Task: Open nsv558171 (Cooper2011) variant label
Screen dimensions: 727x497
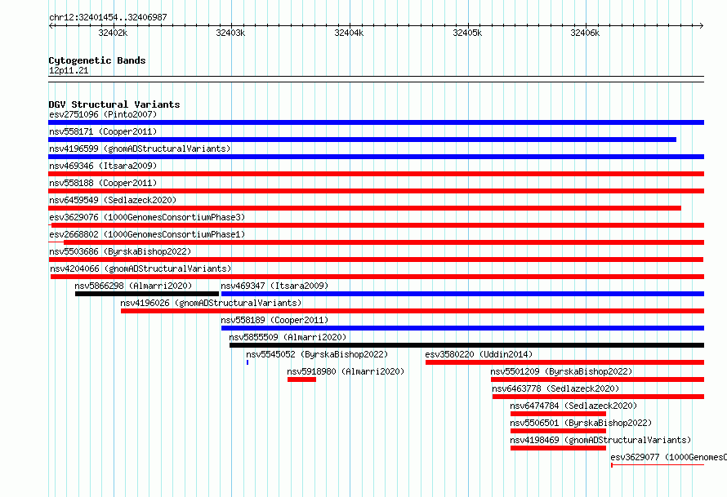Action: point(103,131)
